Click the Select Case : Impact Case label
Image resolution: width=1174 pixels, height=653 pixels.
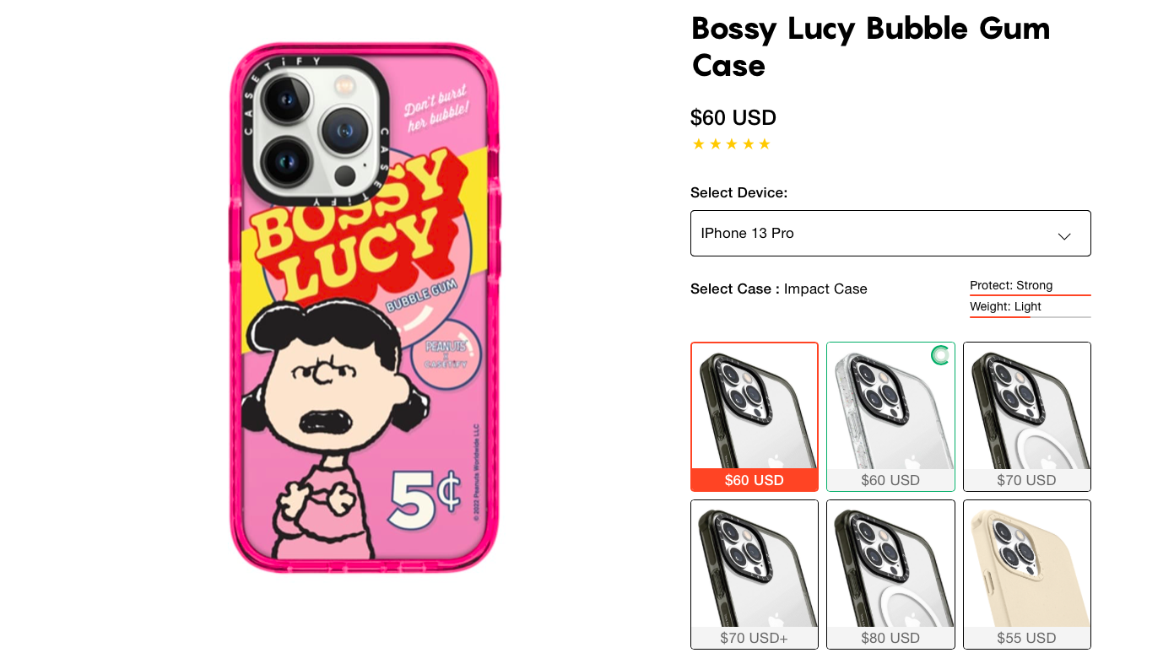coord(778,289)
